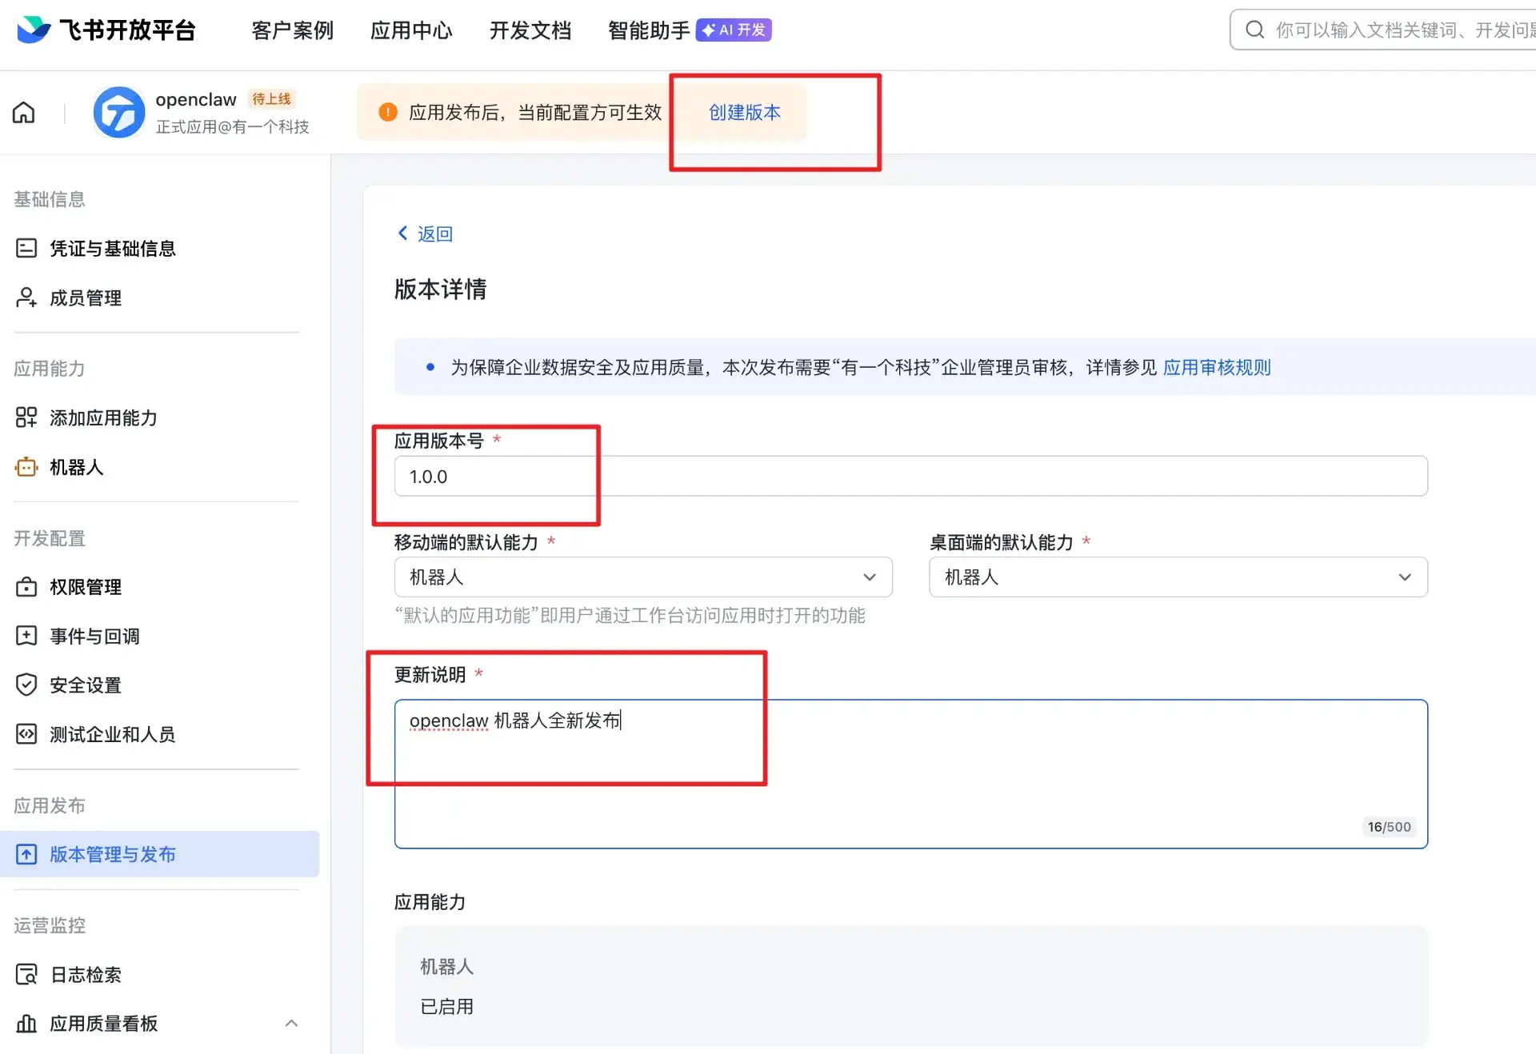Click the 机器人 robot icon in sidebar
The image size is (1536, 1054).
pyautogui.click(x=26, y=467)
